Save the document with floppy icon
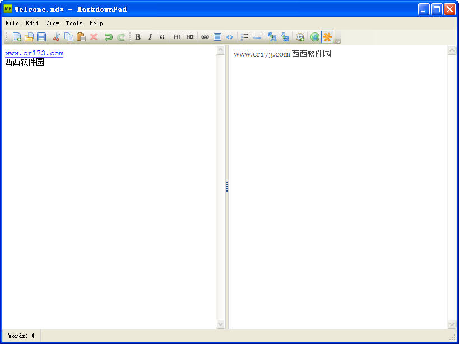Viewport: 459px width, 344px height. pyautogui.click(x=41, y=37)
